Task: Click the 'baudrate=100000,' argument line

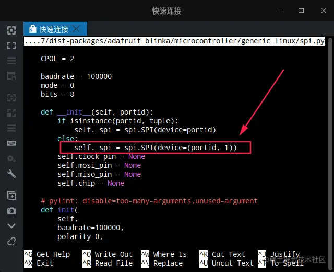Action: [x=90, y=228]
